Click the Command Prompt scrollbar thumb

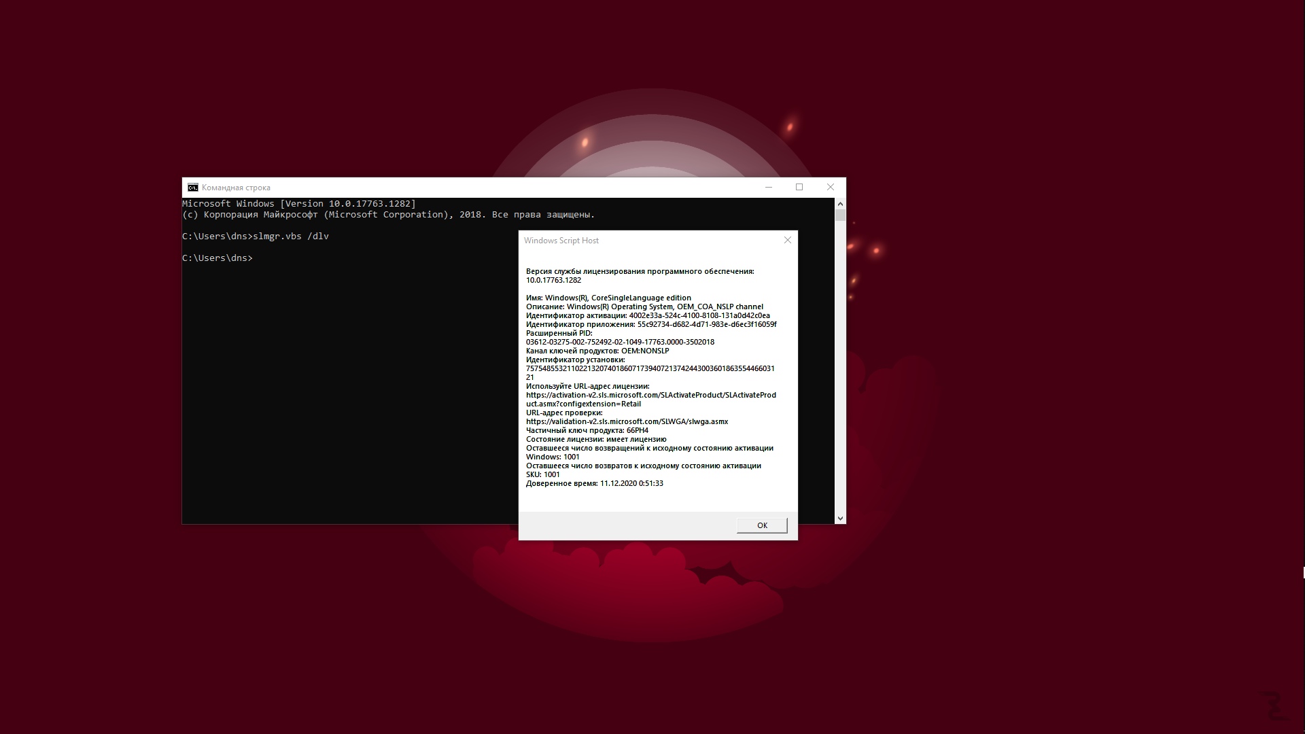click(x=840, y=215)
